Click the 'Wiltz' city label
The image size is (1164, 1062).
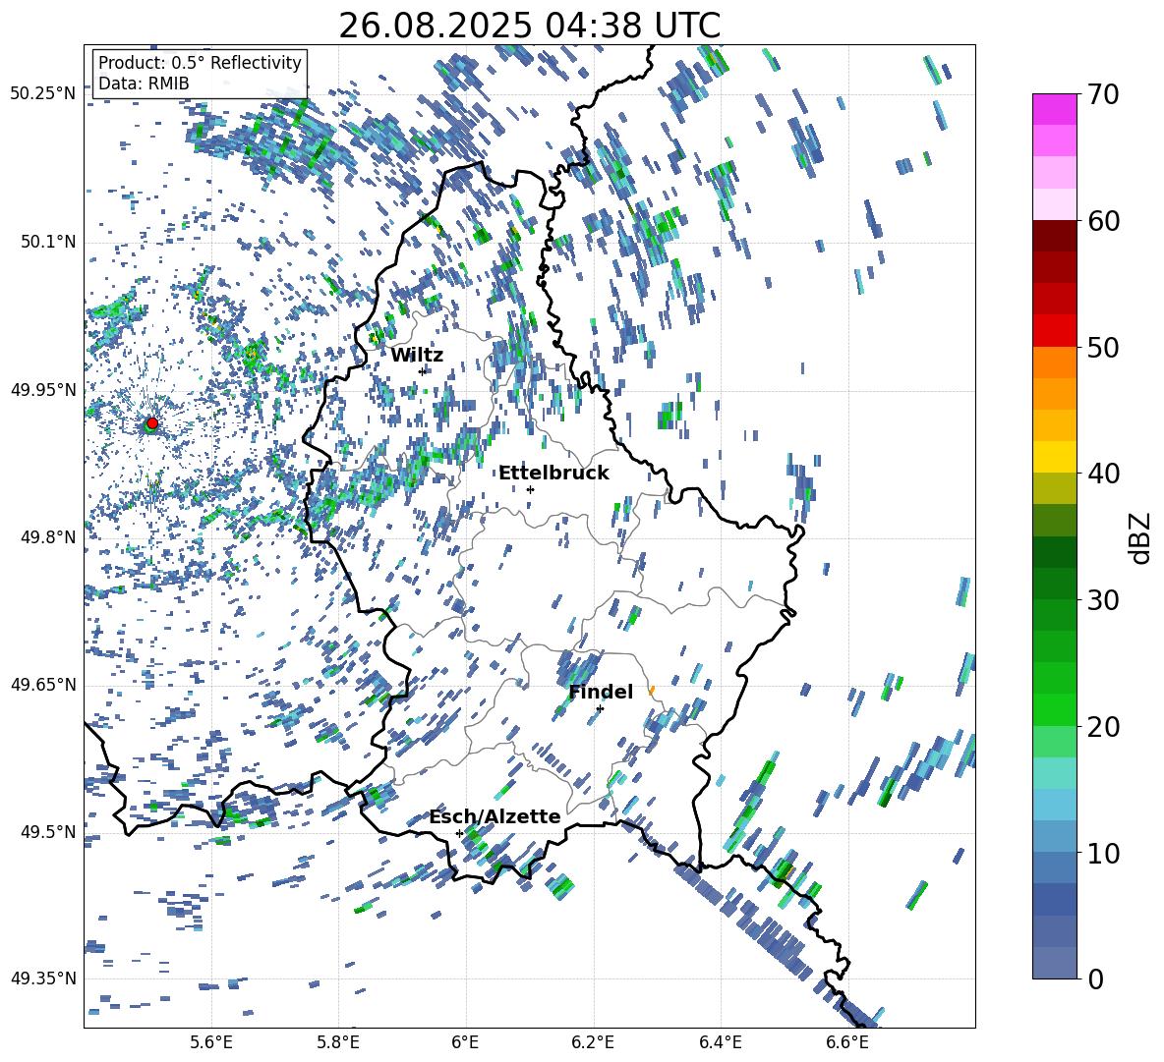[417, 356]
